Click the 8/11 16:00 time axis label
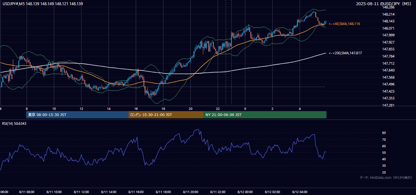Screen dimensions: 416x195 136,192
